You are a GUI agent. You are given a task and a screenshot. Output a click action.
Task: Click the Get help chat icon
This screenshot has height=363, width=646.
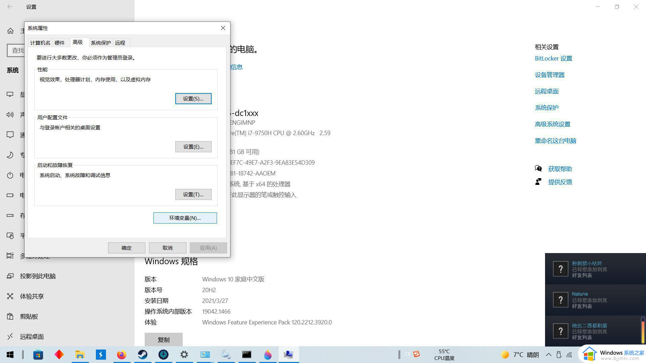(538, 168)
